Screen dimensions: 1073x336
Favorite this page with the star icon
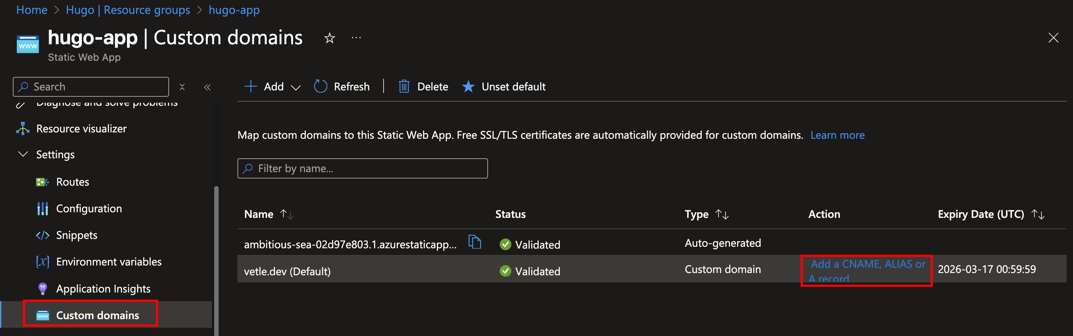pos(329,38)
